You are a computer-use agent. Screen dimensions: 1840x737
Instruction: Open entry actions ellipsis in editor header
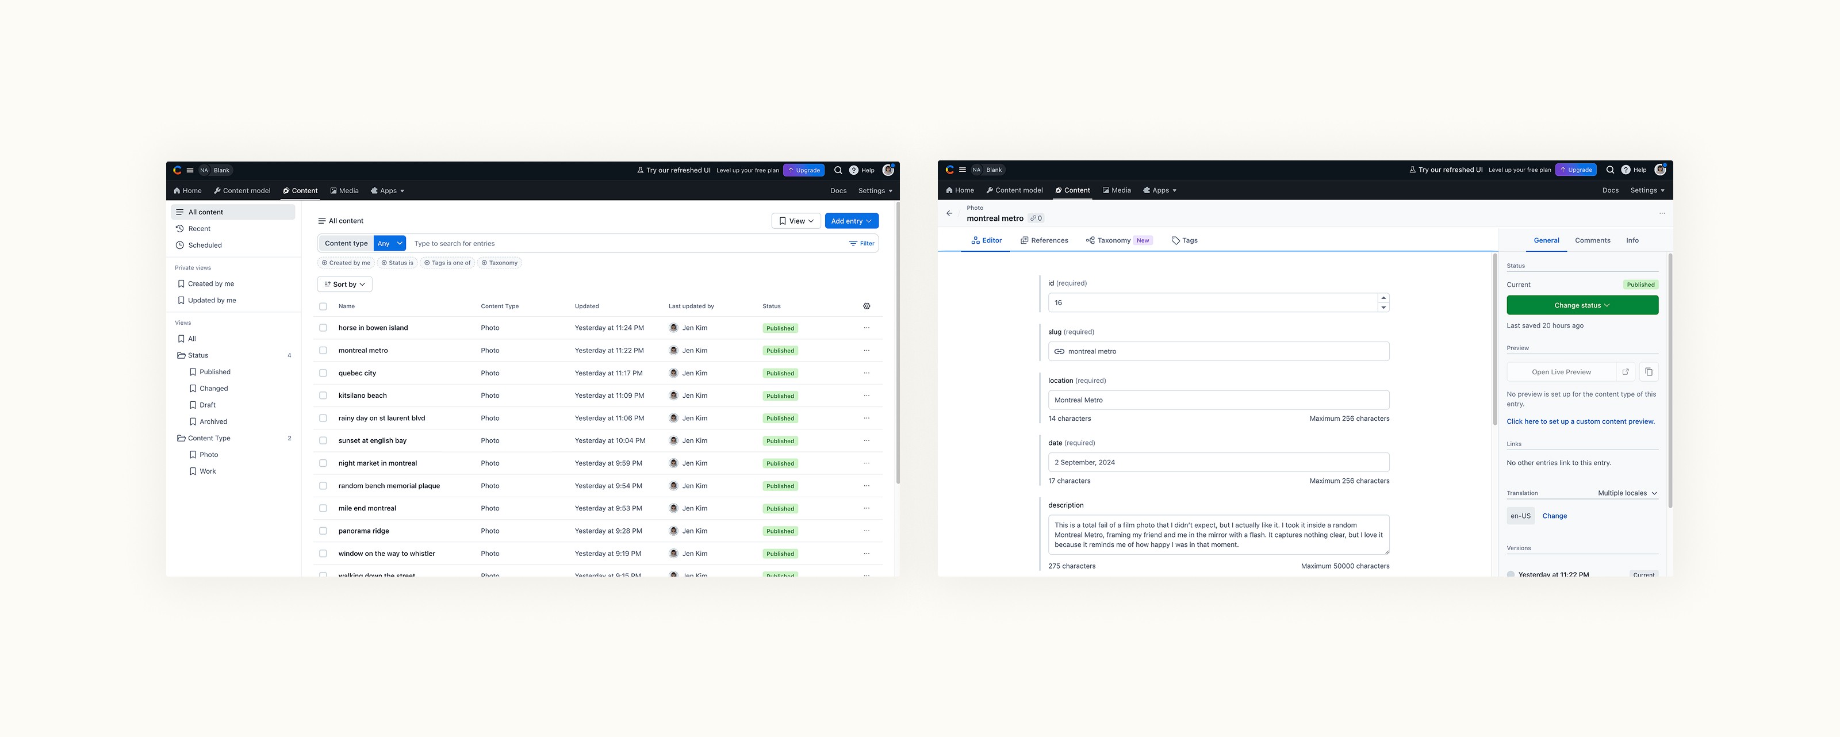click(x=1661, y=213)
